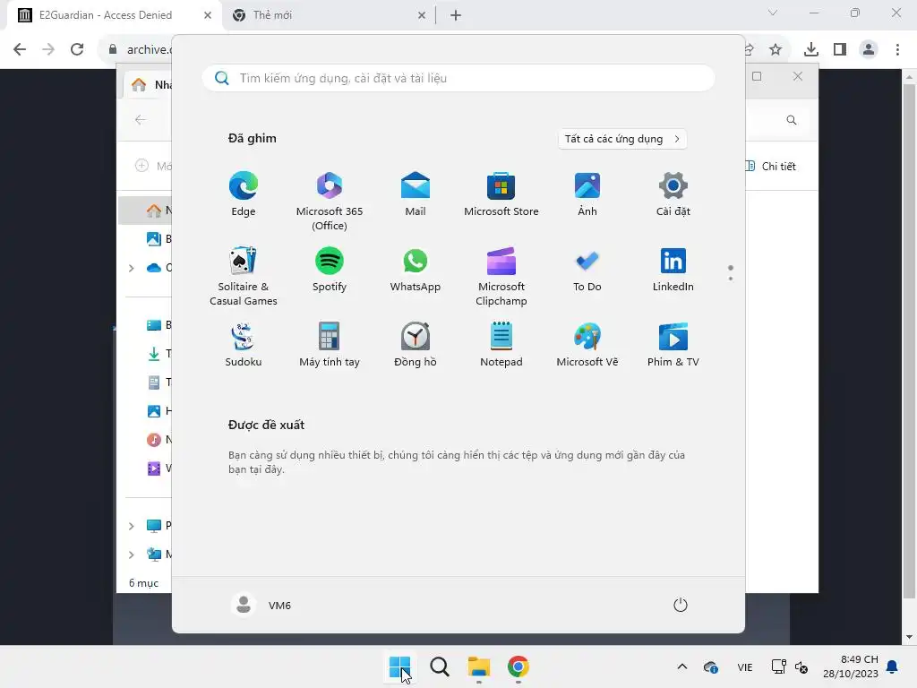Click Chrome's forward navigation arrow
This screenshot has width=917, height=688.
(48, 49)
